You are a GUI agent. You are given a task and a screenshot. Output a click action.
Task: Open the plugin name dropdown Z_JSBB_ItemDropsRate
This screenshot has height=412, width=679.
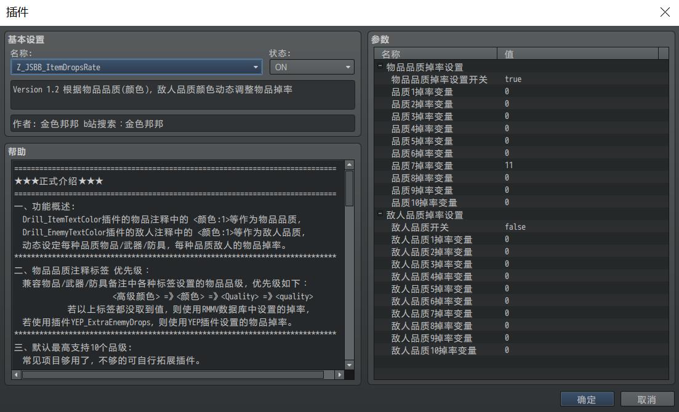pyautogui.click(x=137, y=67)
